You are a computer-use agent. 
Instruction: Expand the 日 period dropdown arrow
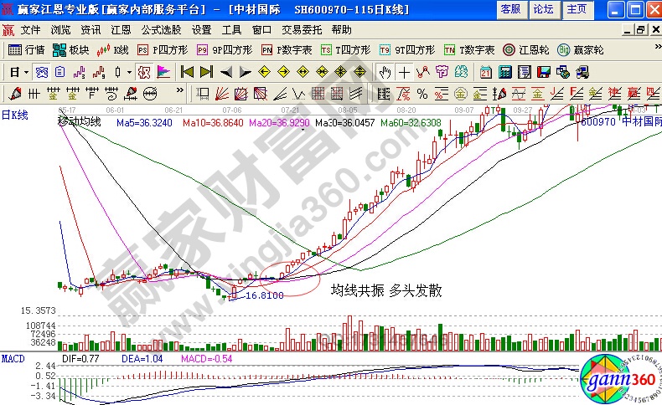coord(27,71)
